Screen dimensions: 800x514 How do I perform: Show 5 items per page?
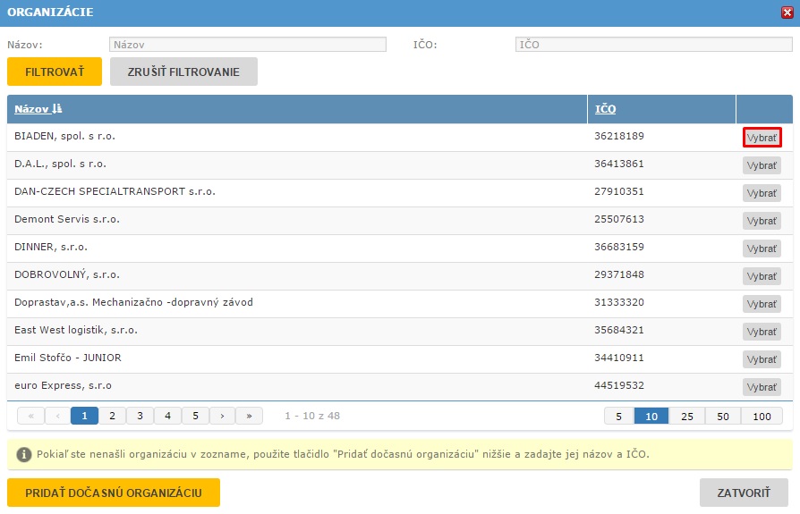618,416
